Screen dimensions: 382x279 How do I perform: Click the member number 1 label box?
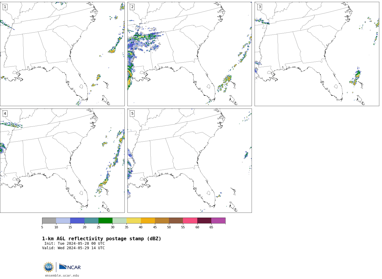tap(5, 7)
